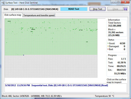The width and height of the screenshot is (131, 99).
Task: Click the elapsed Time value 00:29:21
Action: click(121, 66)
